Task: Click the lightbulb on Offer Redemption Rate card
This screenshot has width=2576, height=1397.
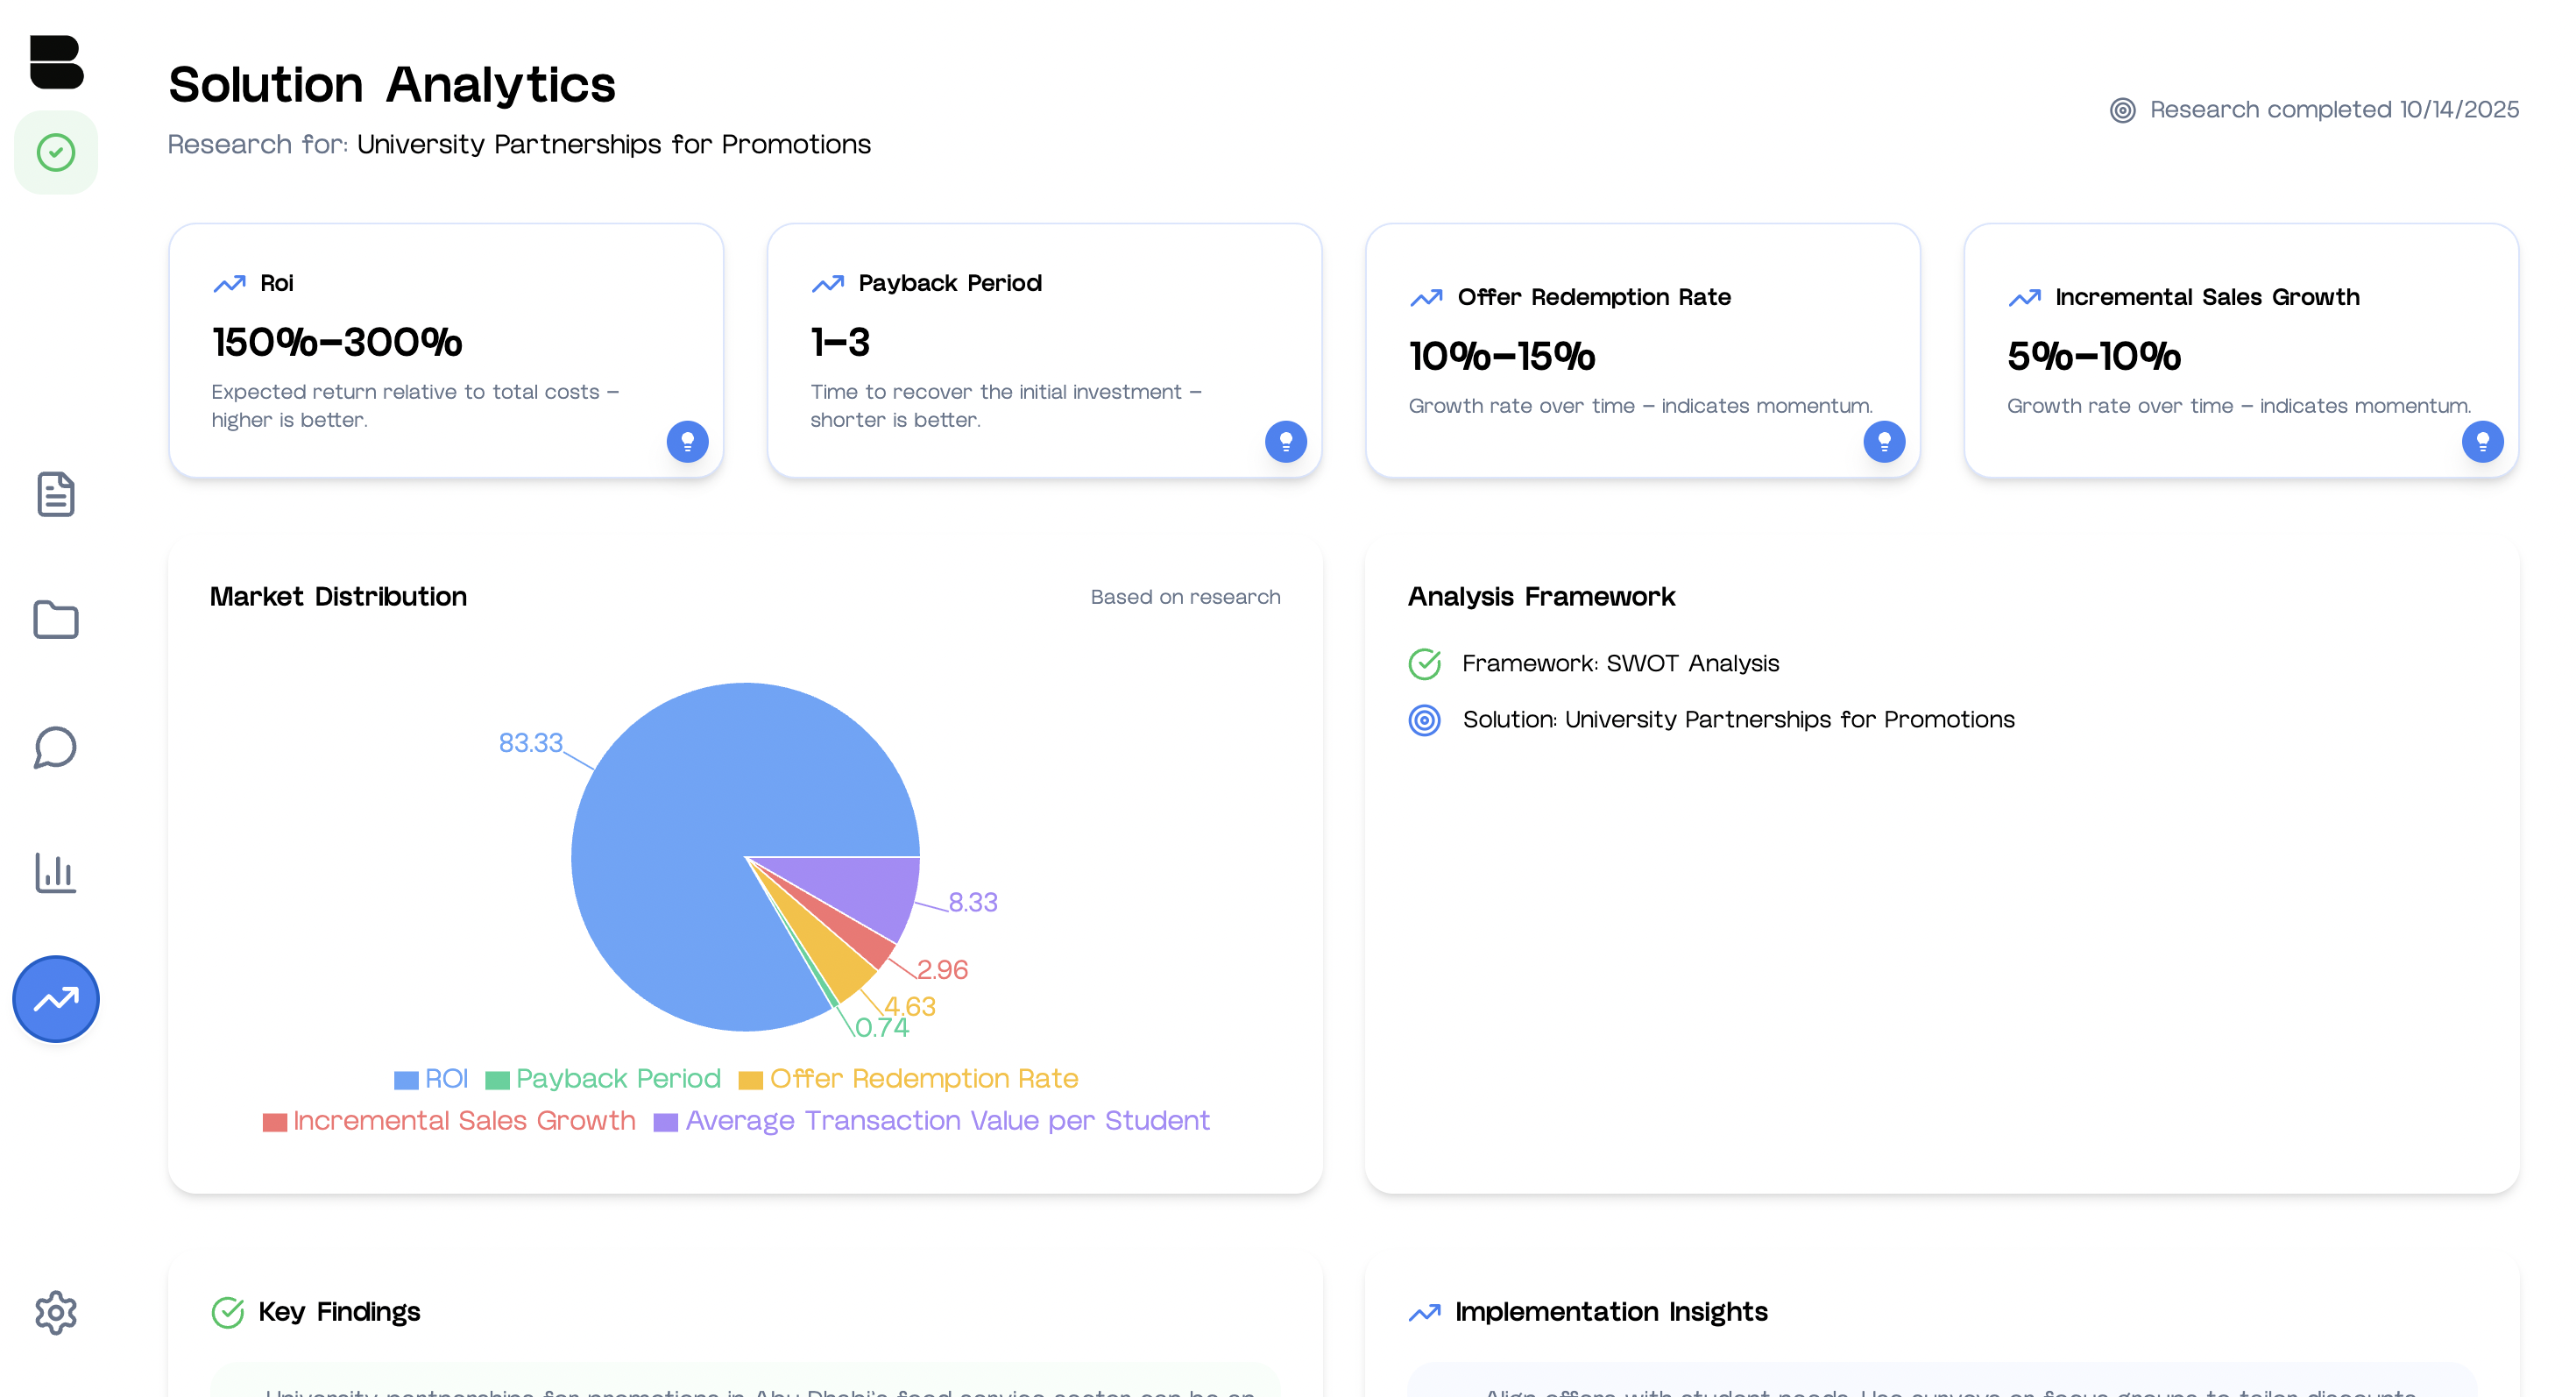Action: [x=1884, y=441]
